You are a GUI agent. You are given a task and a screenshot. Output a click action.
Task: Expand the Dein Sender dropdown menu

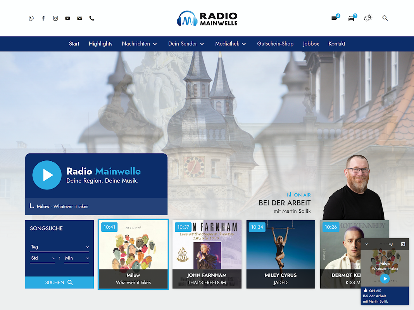(186, 44)
